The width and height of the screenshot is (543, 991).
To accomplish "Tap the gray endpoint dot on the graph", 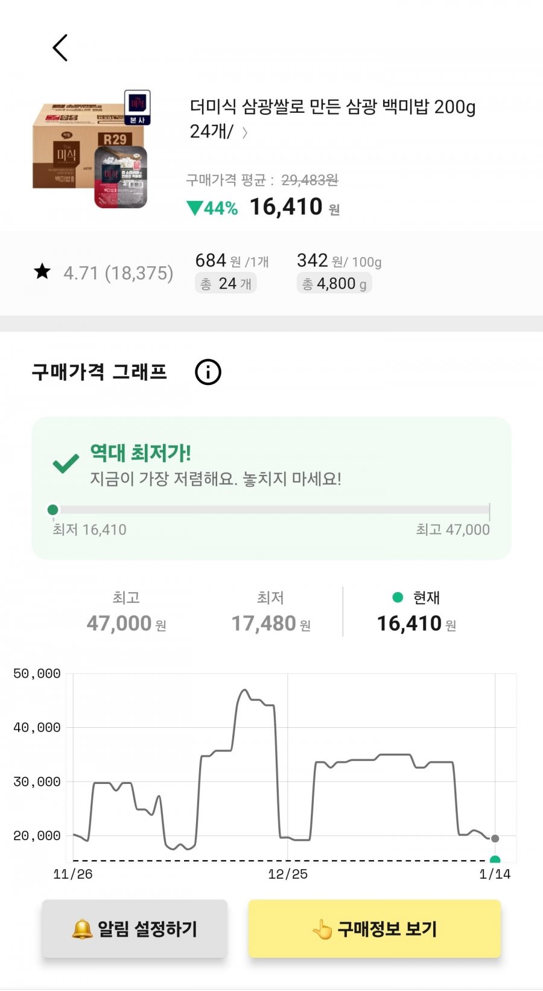I will pos(495,838).
